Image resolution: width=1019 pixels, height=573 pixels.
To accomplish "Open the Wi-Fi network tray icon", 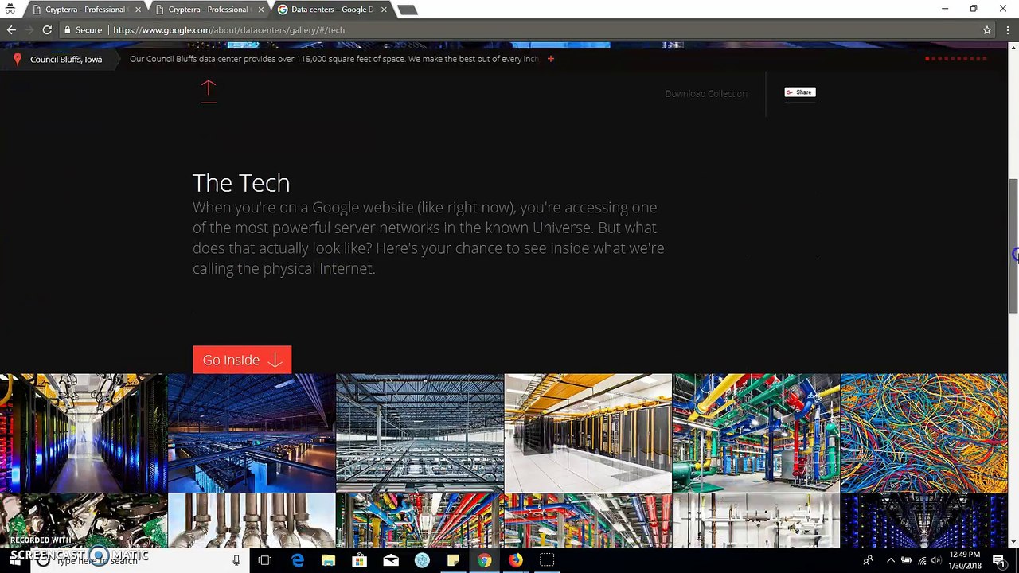I will 922,560.
